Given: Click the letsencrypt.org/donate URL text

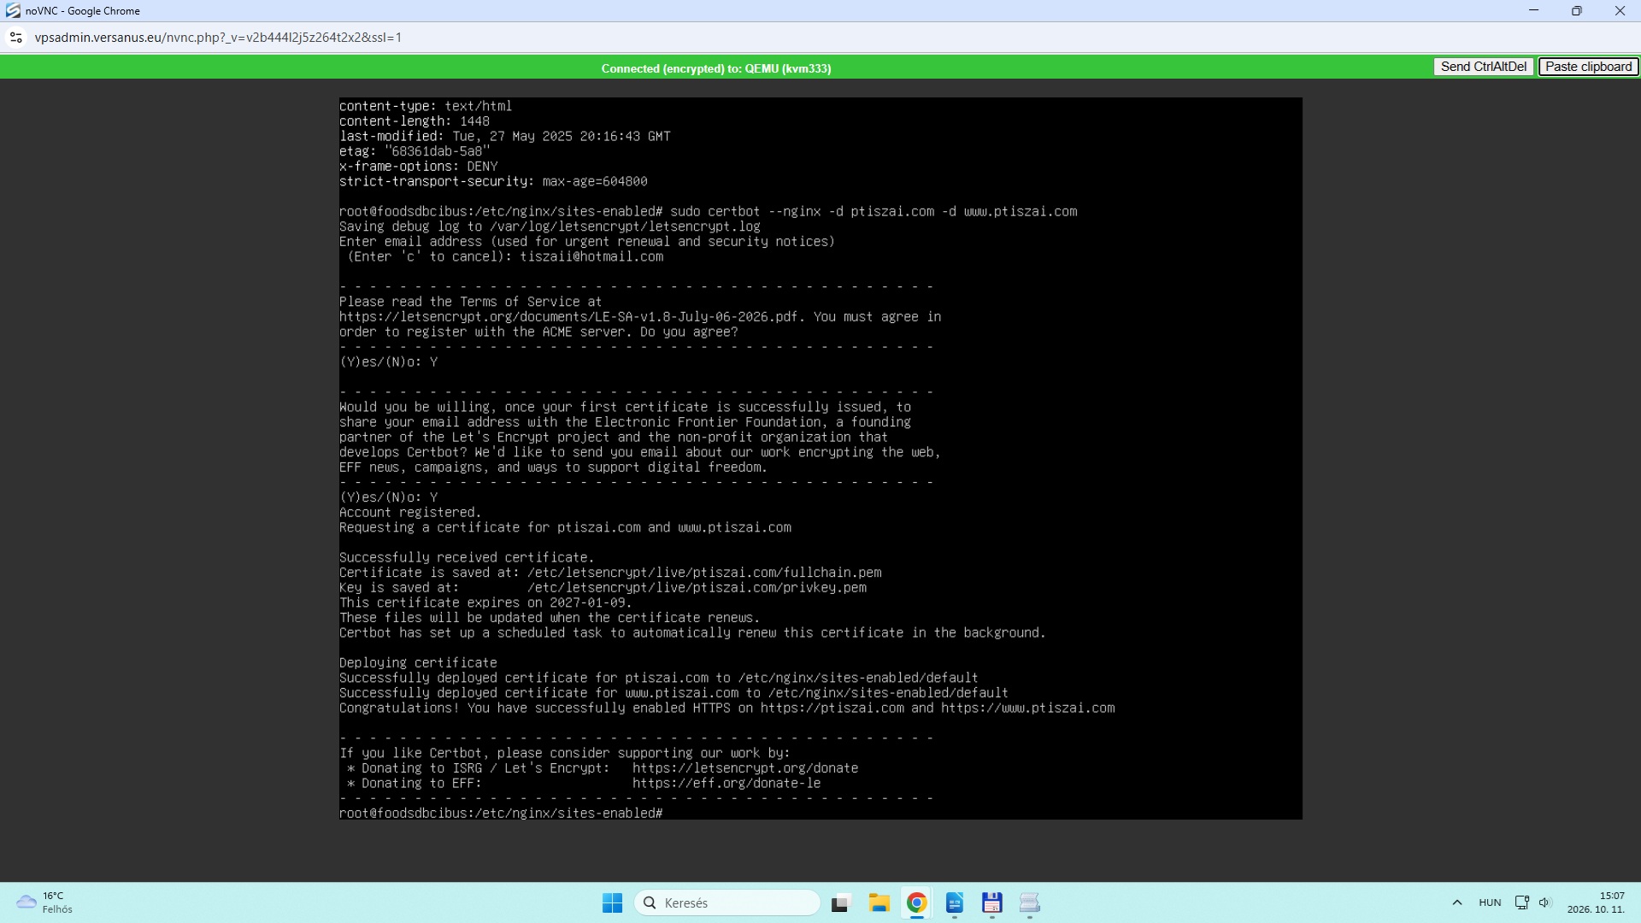Looking at the screenshot, I should pyautogui.click(x=744, y=768).
